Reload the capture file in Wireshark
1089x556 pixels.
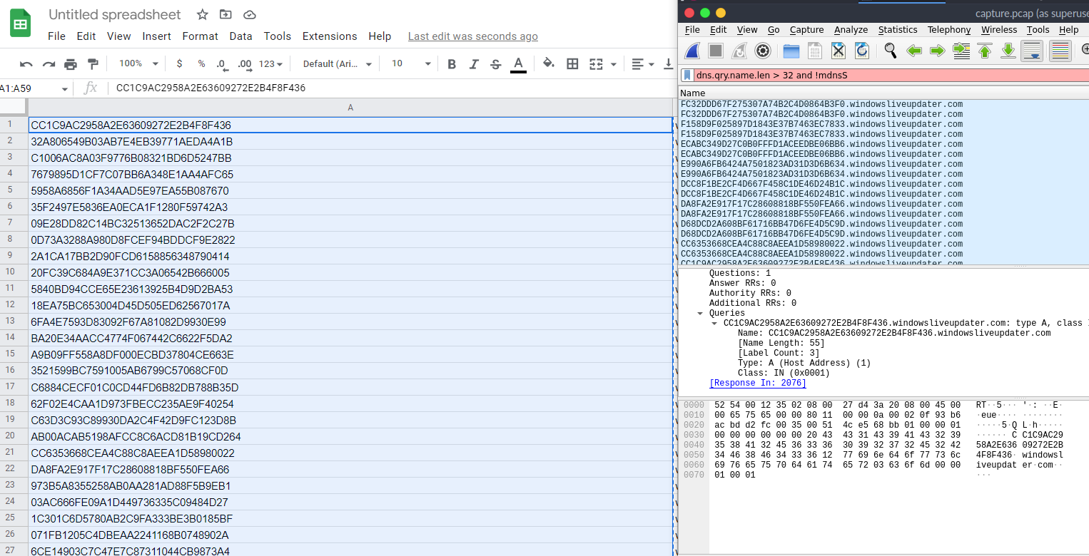click(862, 51)
